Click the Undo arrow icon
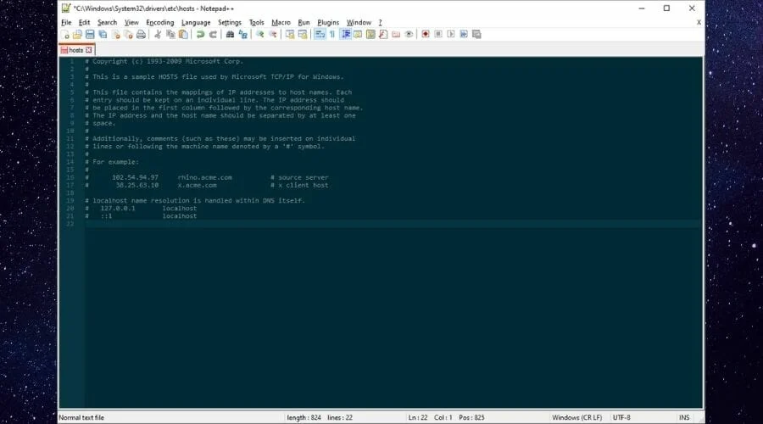This screenshot has width=763, height=424. tap(200, 35)
